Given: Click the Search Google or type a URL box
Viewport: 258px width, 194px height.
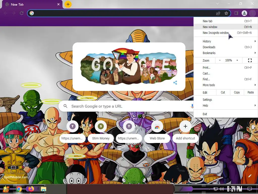Looking at the screenshot, I should [126, 106].
